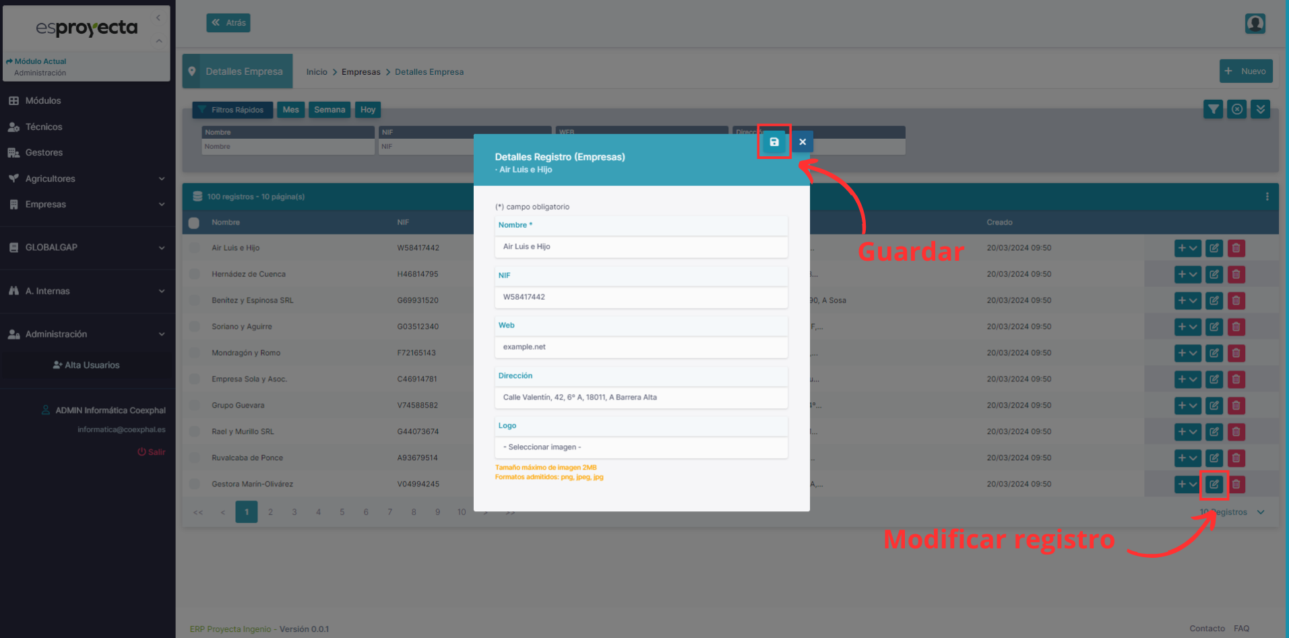Screen dimensions: 1289x638
Task: Edit the Hernádez de Cuenca record
Action: [1214, 274]
